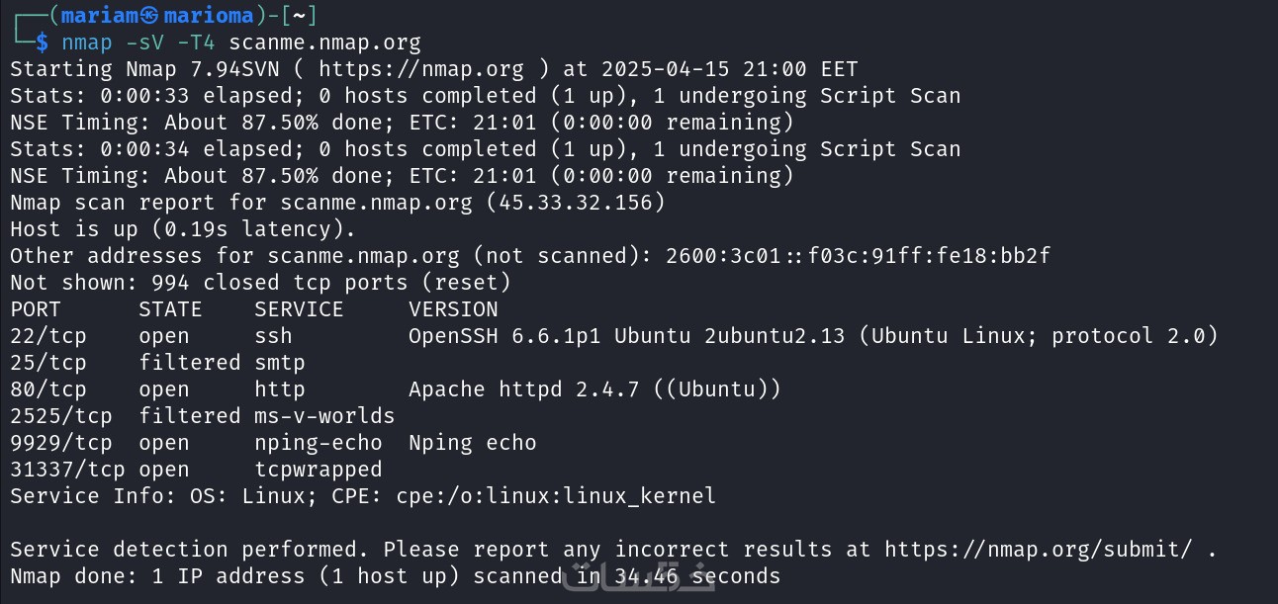Click the IPv6 address 2600:3c01::f03c:91ff:fe18:bb2f
The width and height of the screenshot is (1278, 604).
(858, 256)
